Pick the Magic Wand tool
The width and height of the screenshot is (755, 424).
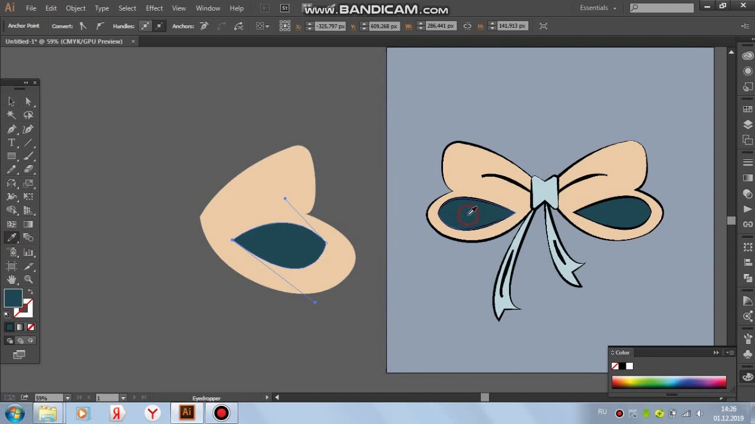(x=11, y=115)
